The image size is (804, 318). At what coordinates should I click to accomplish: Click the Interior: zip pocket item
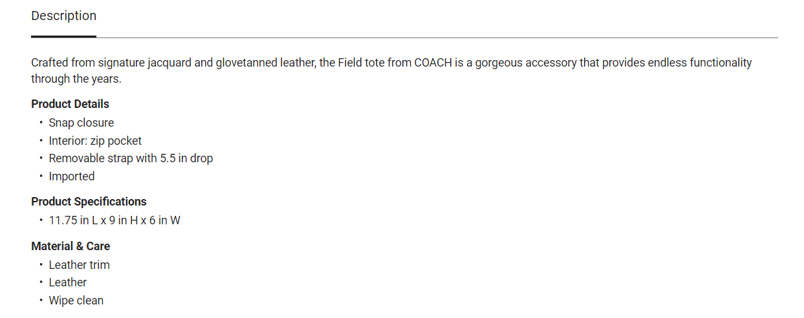click(95, 141)
